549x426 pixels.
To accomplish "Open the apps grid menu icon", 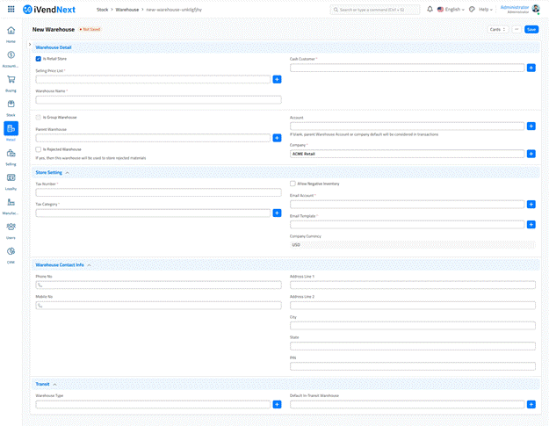I will point(11,9).
